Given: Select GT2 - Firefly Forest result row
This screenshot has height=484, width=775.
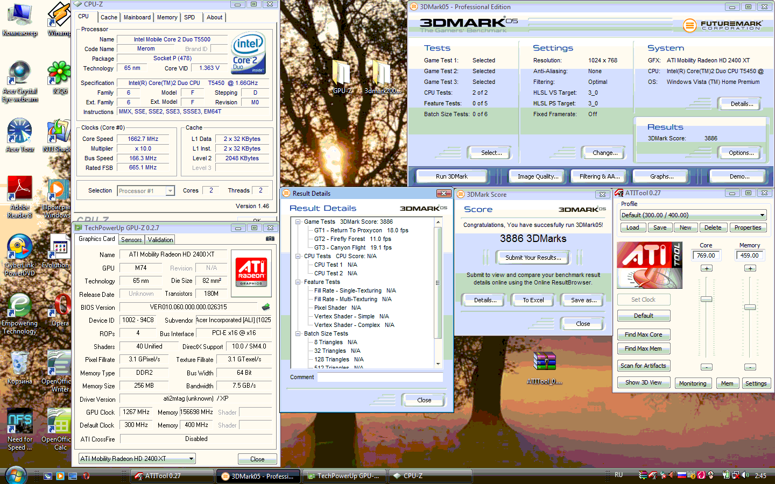Looking at the screenshot, I should [x=353, y=239].
